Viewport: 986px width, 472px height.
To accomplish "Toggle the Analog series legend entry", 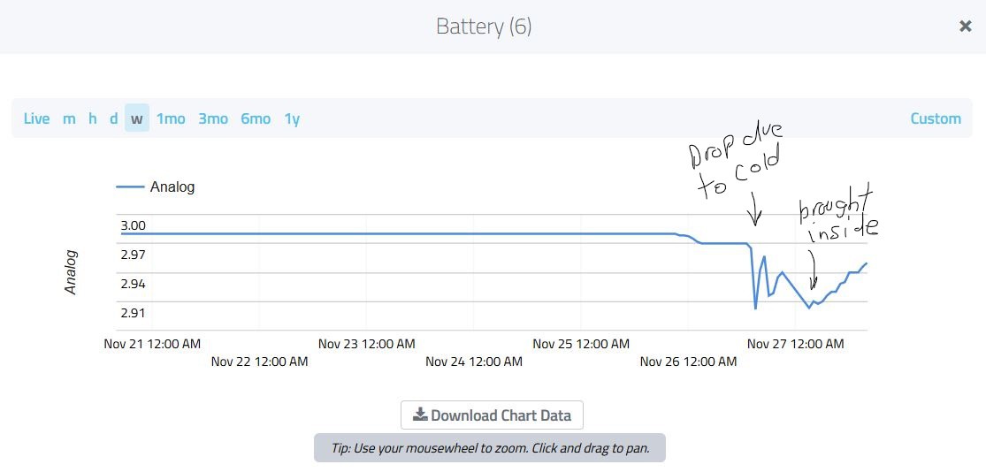I will click(156, 187).
